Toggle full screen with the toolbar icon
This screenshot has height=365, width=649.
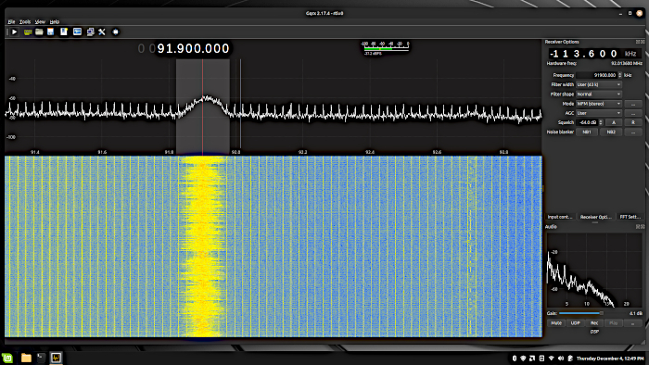click(116, 31)
